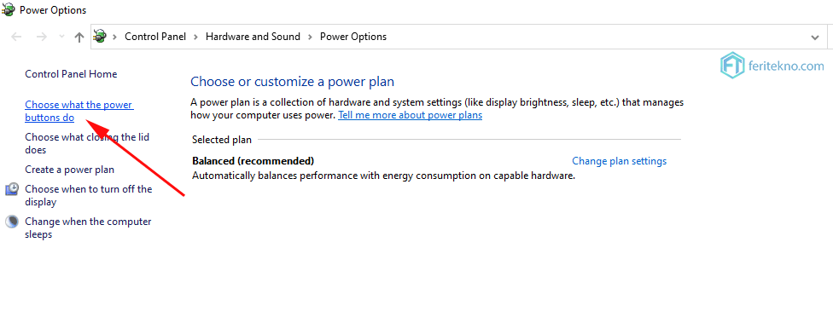This screenshot has height=317, width=833.
Task: Open the recent locations dropdown arrow
Action: point(61,37)
